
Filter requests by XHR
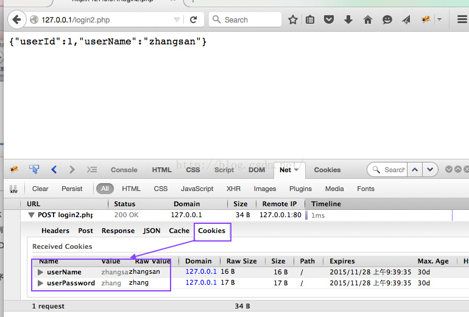(x=233, y=189)
